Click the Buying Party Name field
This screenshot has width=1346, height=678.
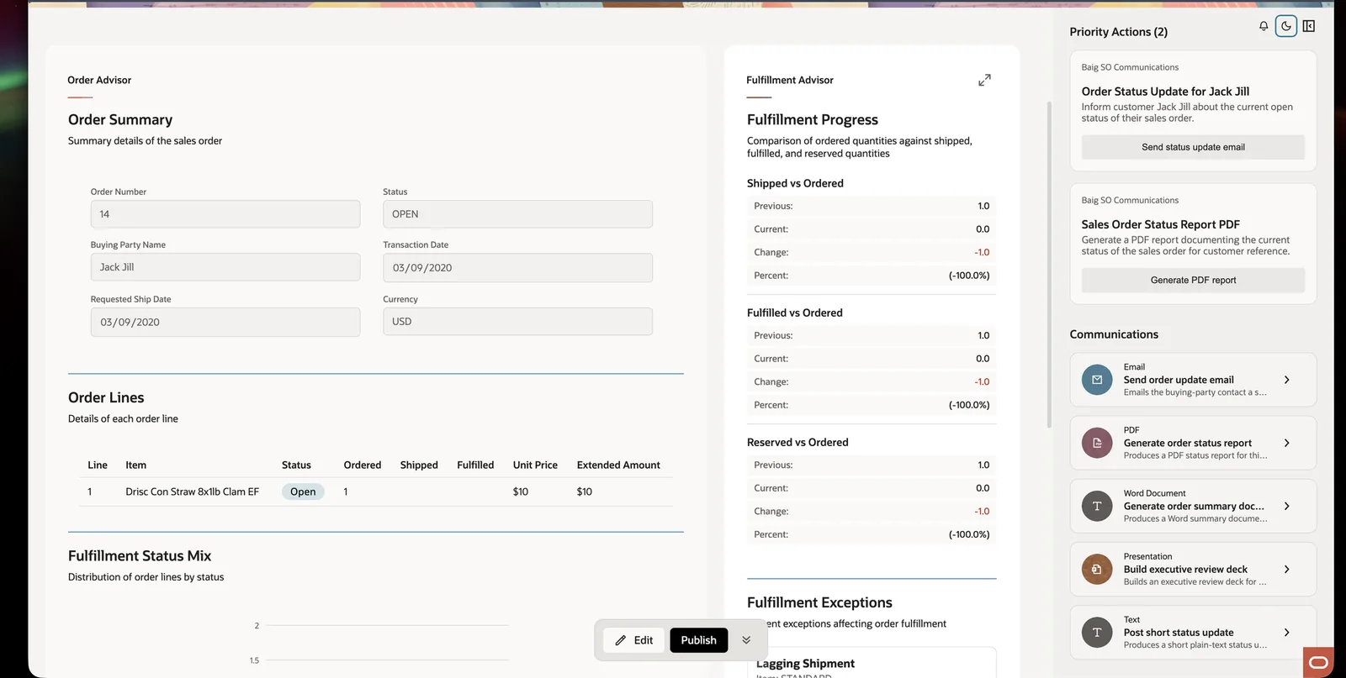coord(225,267)
